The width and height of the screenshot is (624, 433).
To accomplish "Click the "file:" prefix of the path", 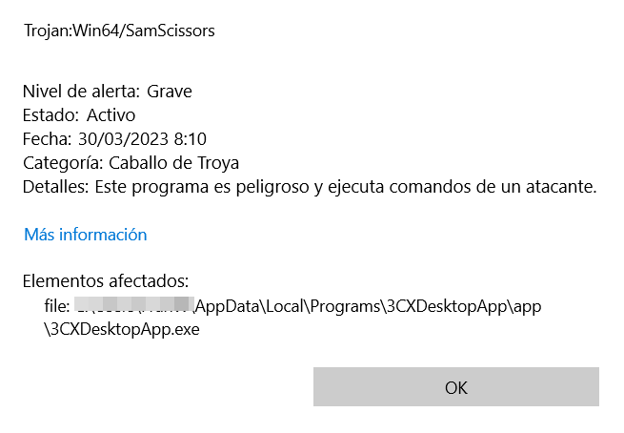I will [57, 305].
